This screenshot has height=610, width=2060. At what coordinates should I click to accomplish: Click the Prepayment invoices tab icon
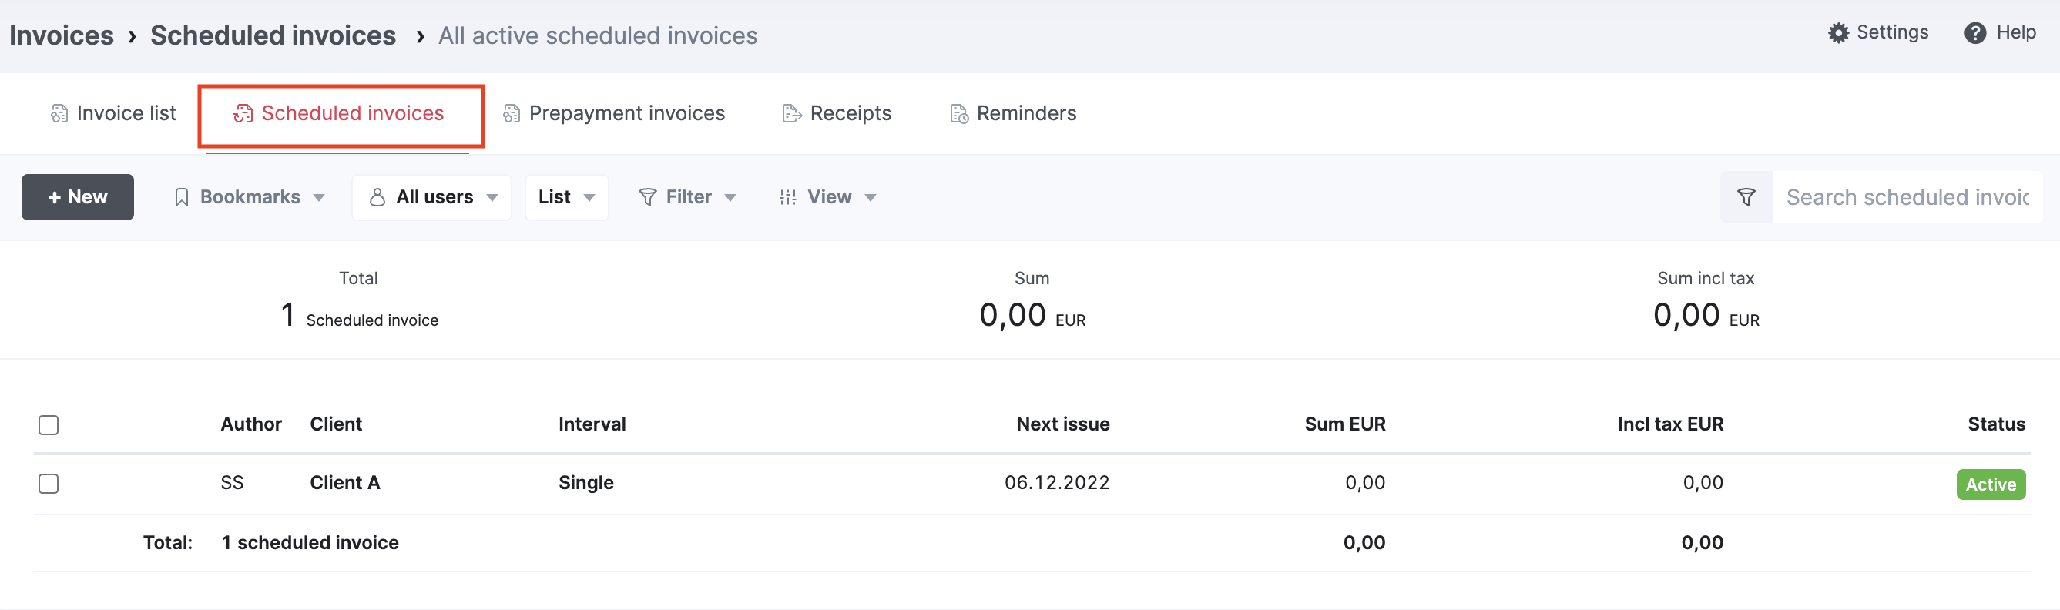coord(512,113)
